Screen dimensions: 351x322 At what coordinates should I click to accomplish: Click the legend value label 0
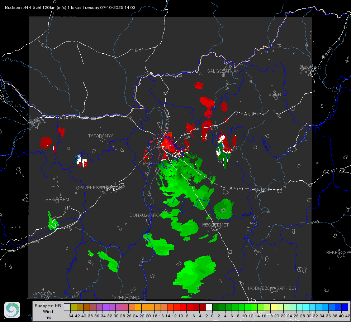(x=212, y=316)
